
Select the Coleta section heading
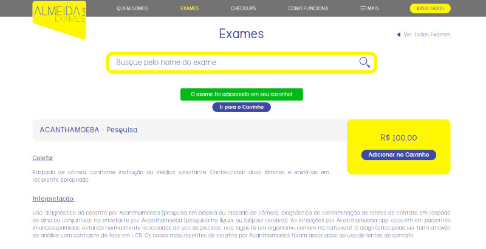[43, 158]
